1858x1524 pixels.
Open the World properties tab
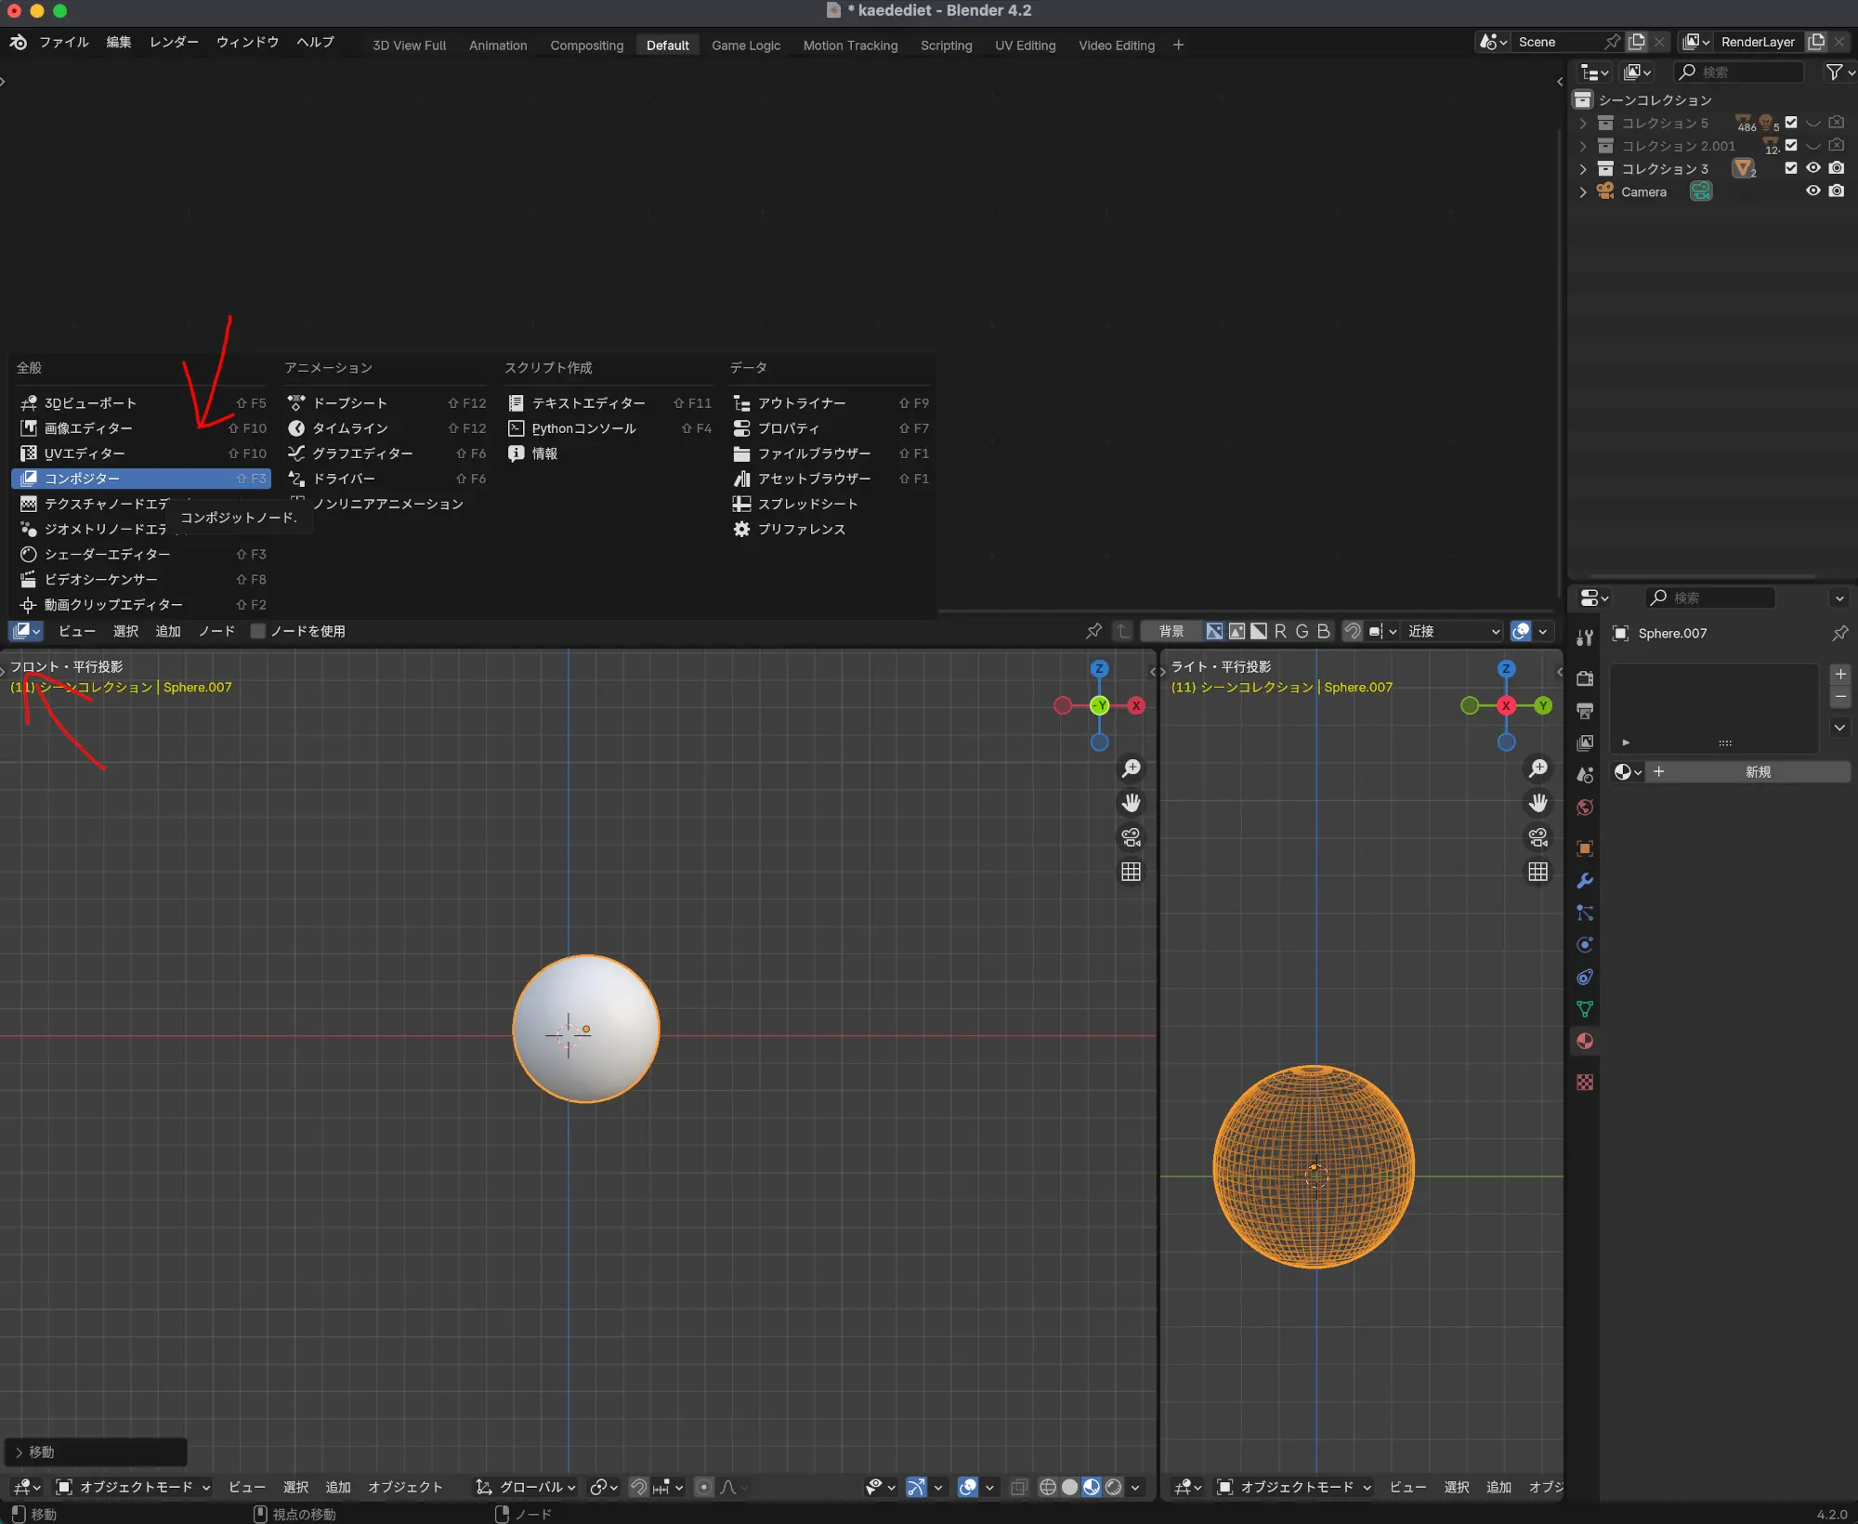tap(1585, 808)
